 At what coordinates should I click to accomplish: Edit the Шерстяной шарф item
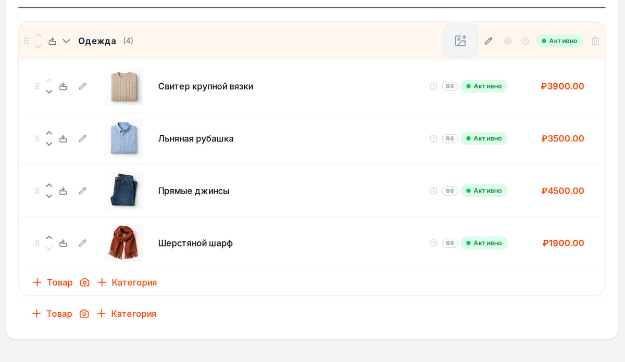coord(82,243)
